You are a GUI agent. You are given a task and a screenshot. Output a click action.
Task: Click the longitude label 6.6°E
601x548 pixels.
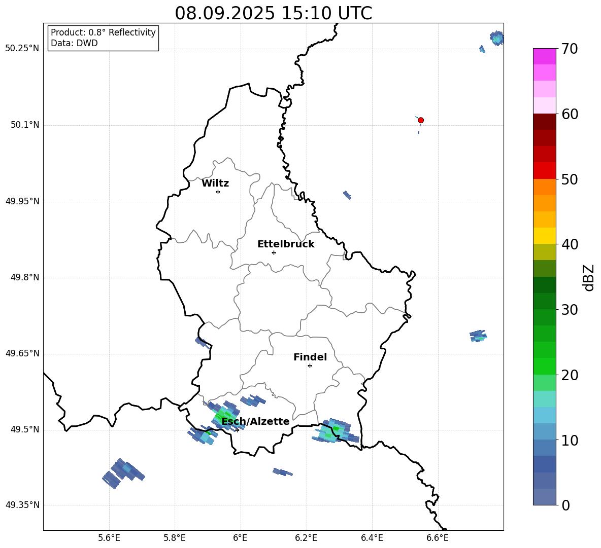pyautogui.click(x=438, y=538)
